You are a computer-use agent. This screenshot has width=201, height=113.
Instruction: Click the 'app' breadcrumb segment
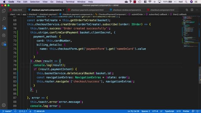24,14
